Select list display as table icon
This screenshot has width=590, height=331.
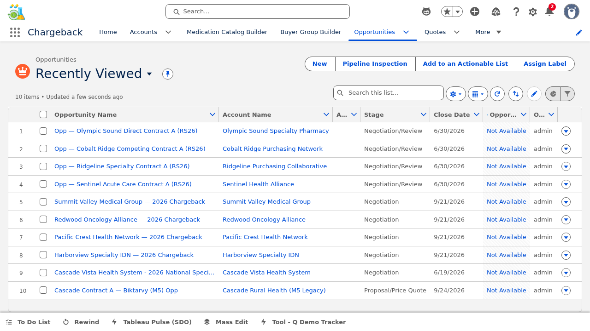[x=478, y=94]
